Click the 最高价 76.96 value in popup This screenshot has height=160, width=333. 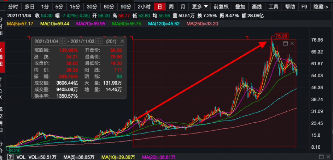point(116,57)
